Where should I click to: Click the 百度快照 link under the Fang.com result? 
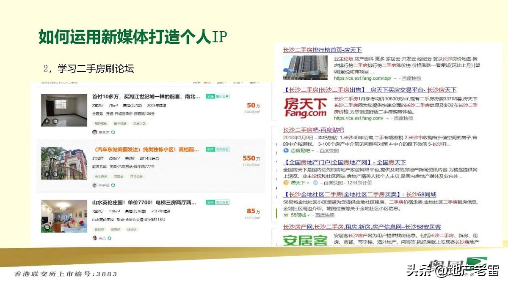(x=404, y=119)
